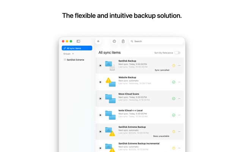Toggle the sidebar visibility icon
This screenshot has height=152, width=244.
[78, 41]
